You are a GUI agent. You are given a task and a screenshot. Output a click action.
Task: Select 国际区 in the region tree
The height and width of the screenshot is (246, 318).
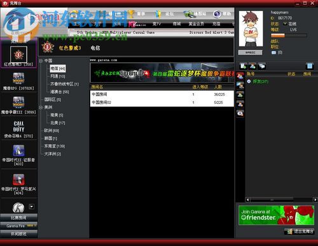[x=53, y=99]
